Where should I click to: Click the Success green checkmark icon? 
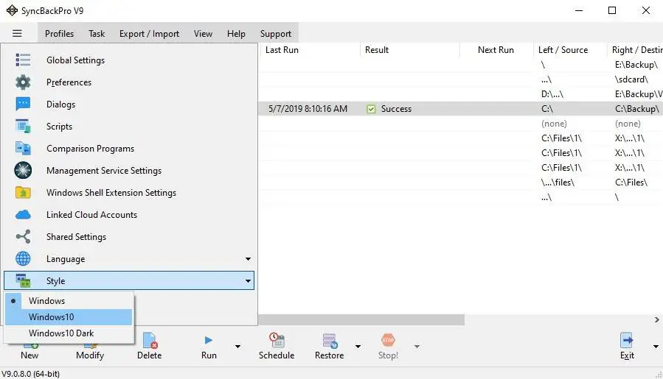coord(371,109)
